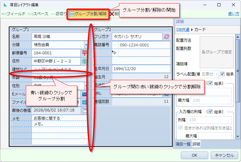Click the 電話番号 label

tap(102, 45)
